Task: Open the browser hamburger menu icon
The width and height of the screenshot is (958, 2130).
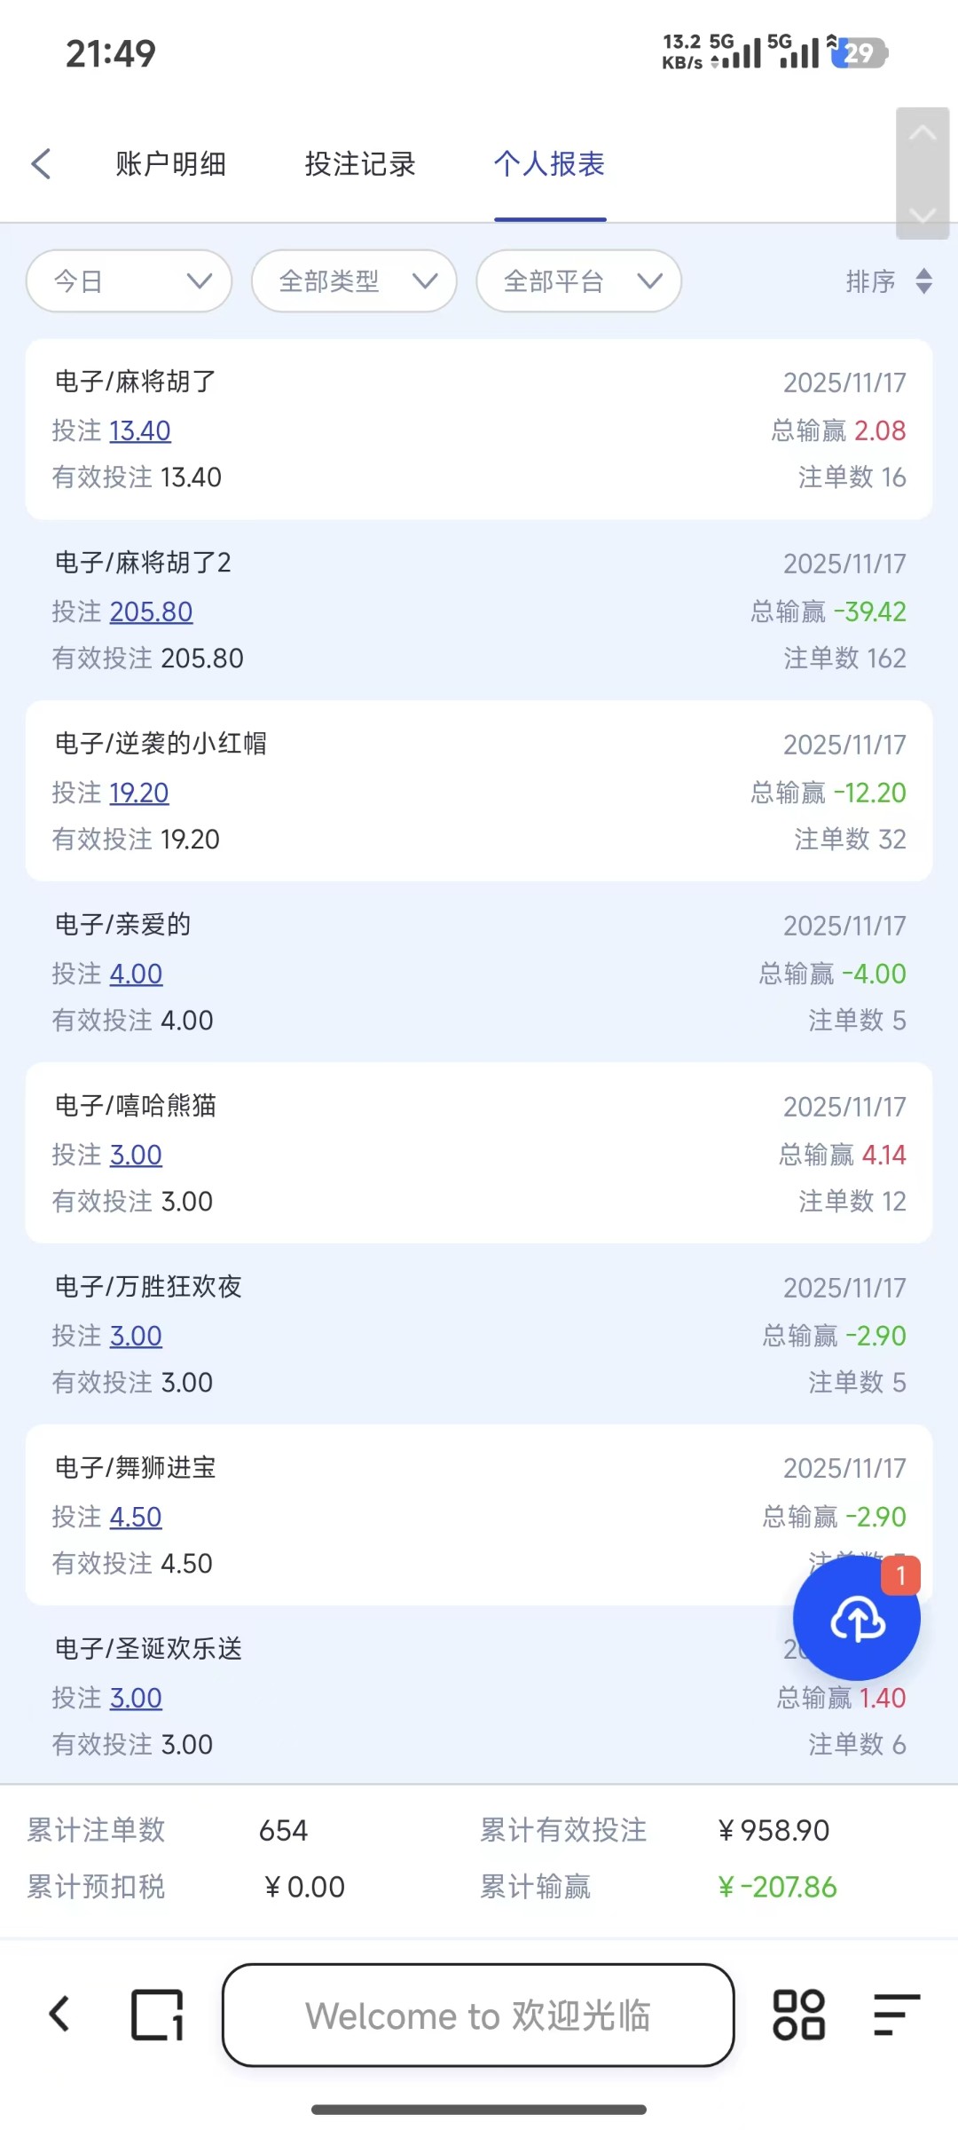Action: 895,2015
